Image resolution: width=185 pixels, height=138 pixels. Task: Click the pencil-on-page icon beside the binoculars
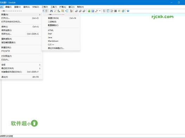click(x=55, y=11)
